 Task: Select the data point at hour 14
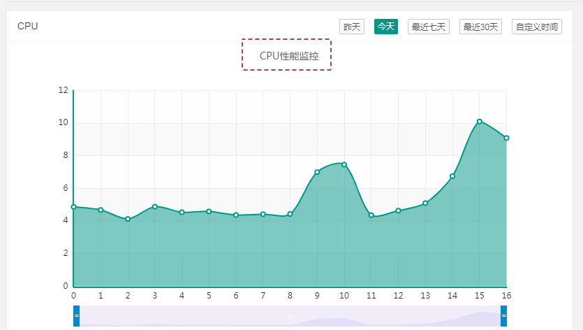click(x=452, y=176)
